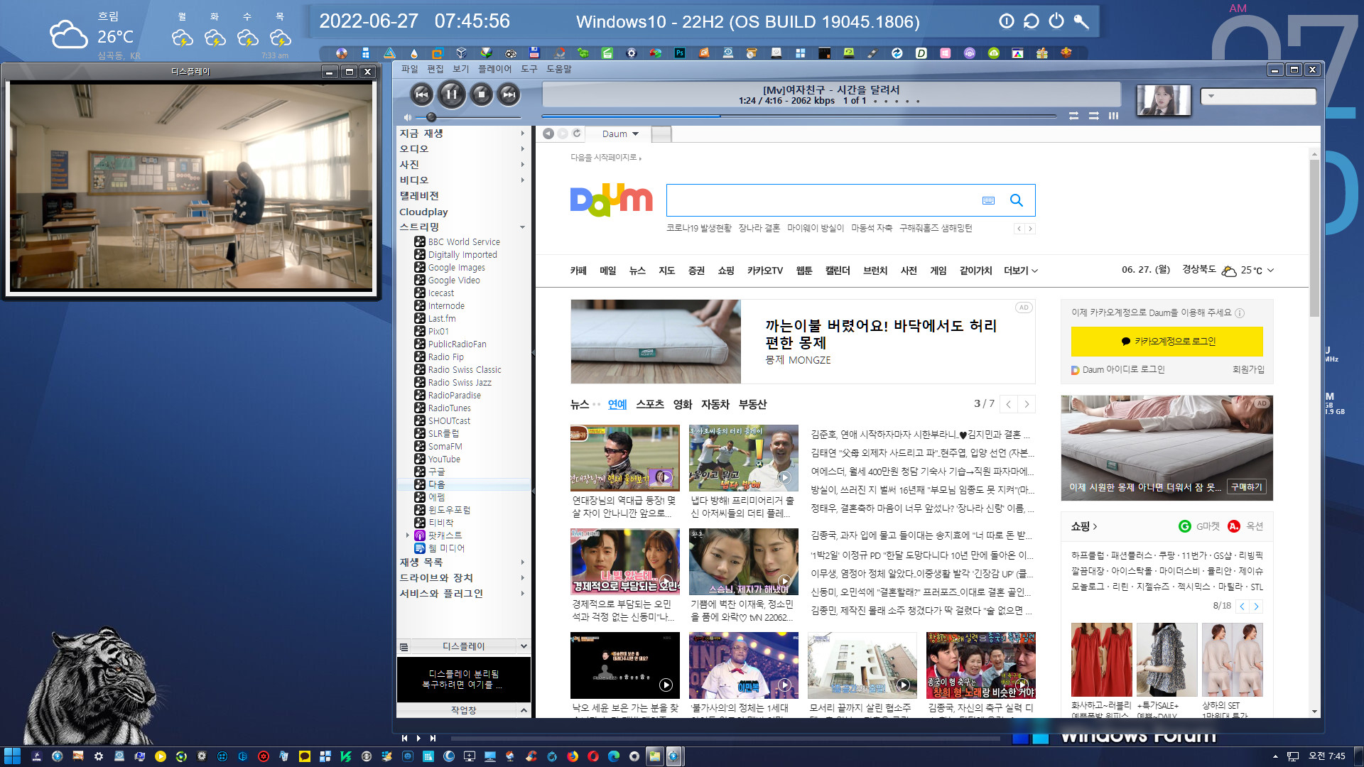The height and width of the screenshot is (767, 1364).
Task: Switch to the 스포츠 news tab
Action: point(650,404)
